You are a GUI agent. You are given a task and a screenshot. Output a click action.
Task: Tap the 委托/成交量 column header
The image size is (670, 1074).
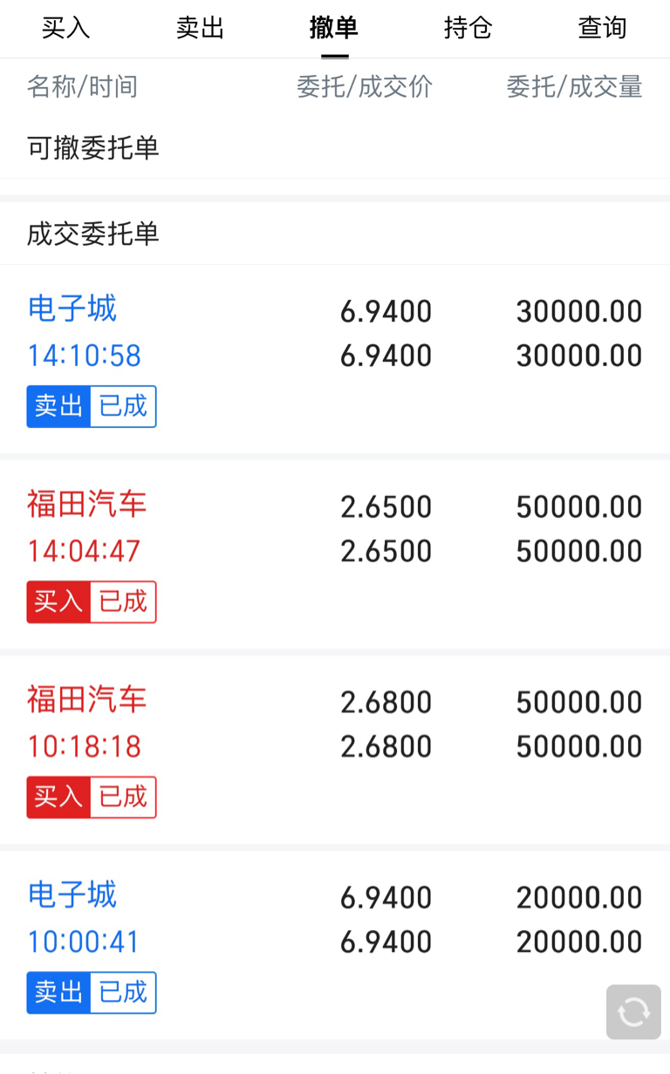(575, 86)
